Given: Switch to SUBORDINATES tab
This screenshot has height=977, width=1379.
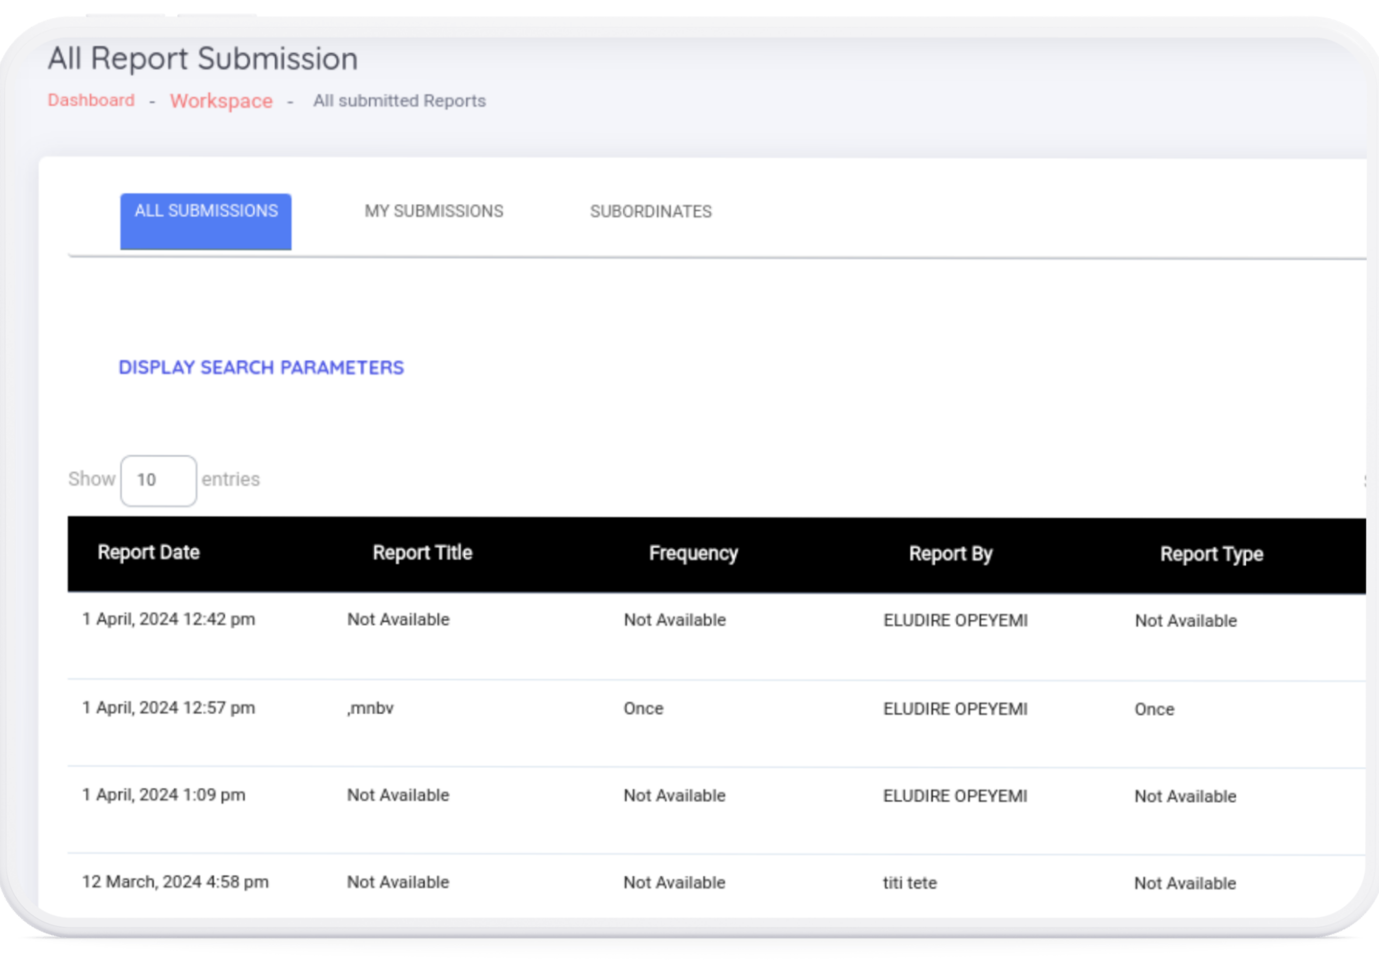Looking at the screenshot, I should pyautogui.click(x=651, y=212).
